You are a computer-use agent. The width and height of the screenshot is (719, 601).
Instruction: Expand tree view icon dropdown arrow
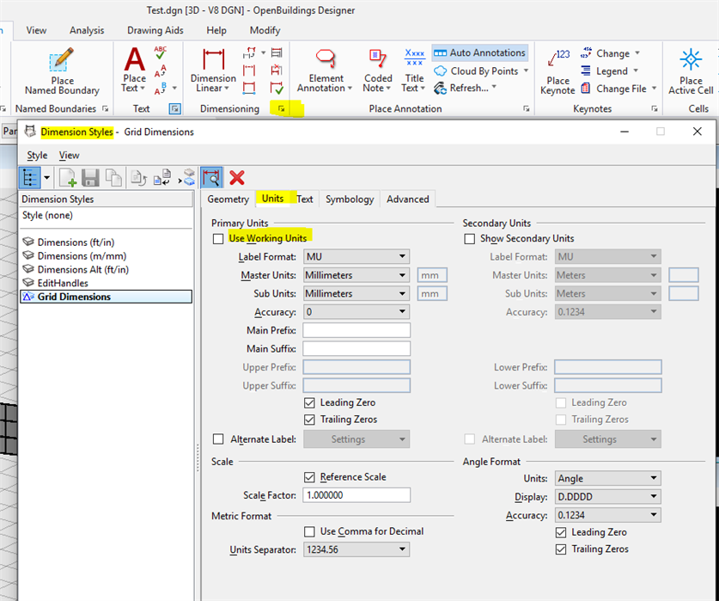click(x=46, y=178)
